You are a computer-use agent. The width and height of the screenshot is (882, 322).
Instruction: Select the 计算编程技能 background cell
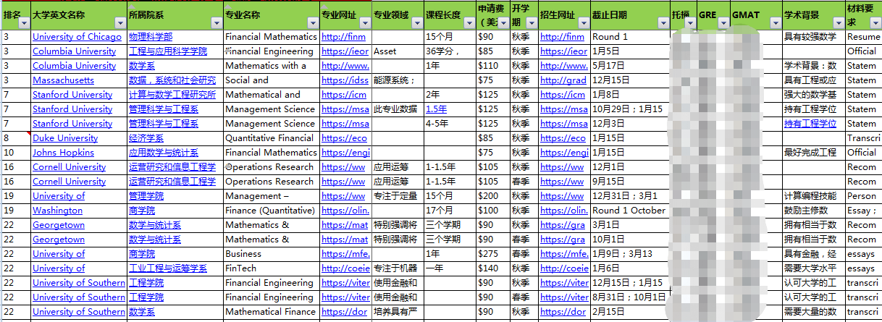click(x=813, y=196)
